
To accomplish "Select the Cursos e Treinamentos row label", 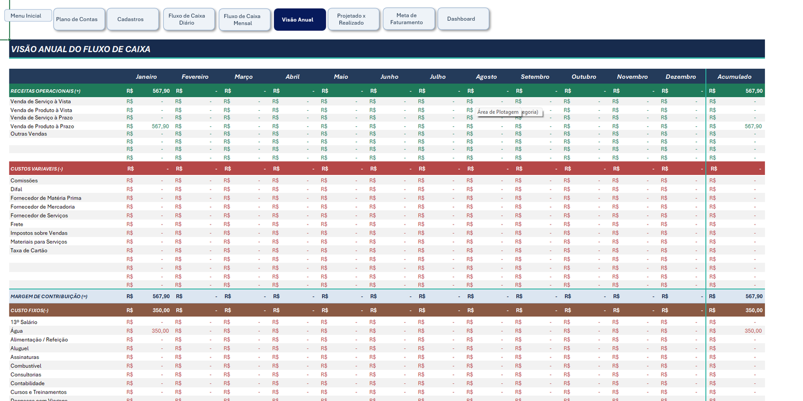I will point(39,392).
